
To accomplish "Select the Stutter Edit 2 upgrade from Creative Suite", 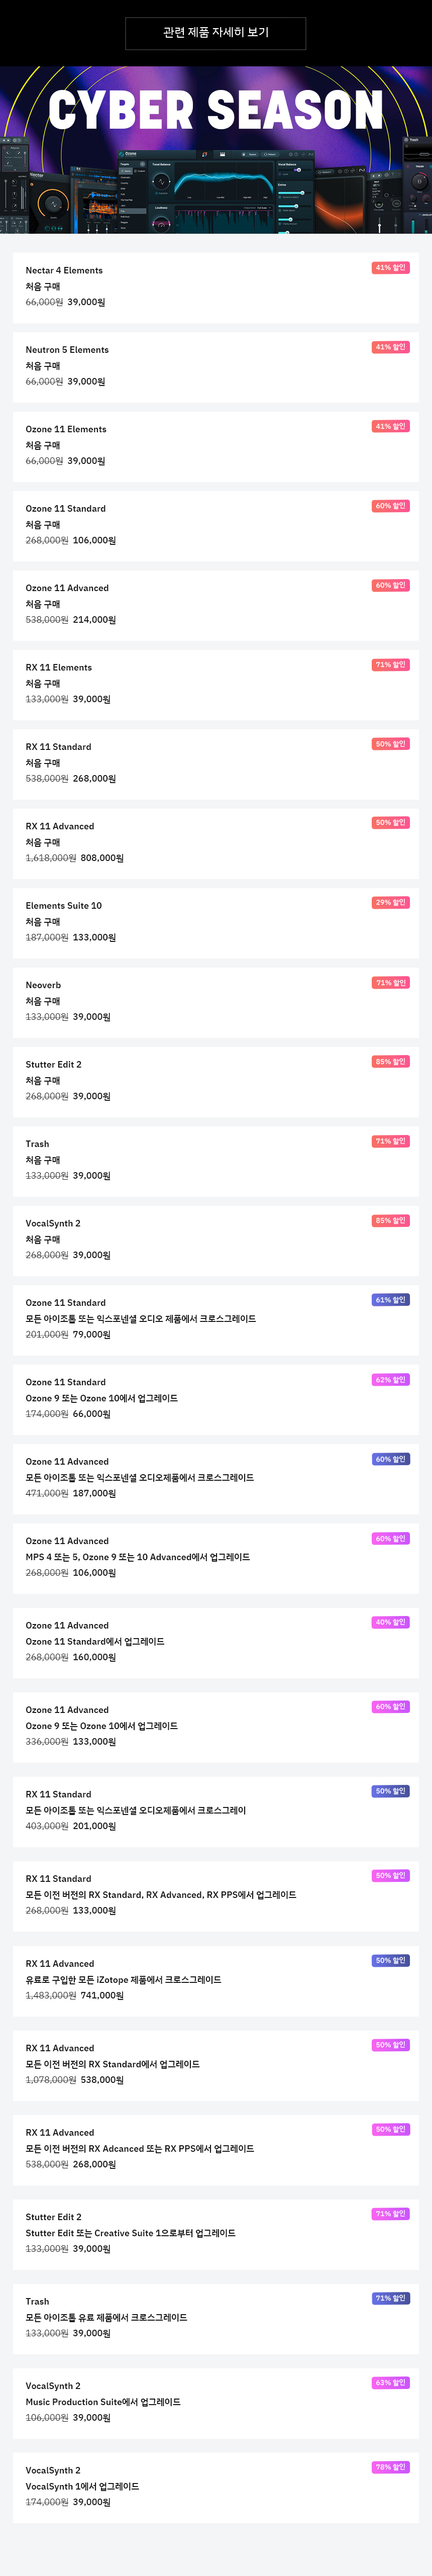I will 216,2233.
